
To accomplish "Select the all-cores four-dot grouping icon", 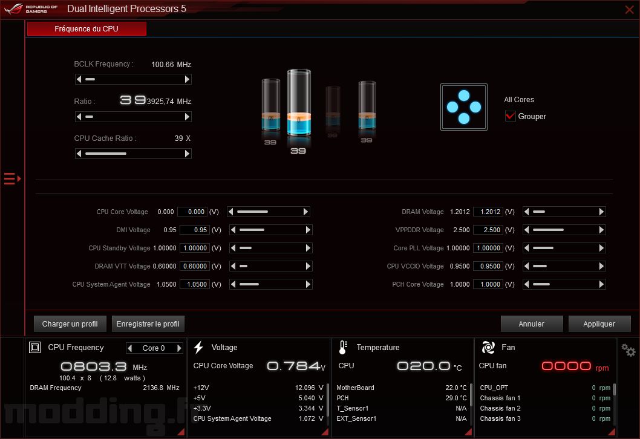I will (464, 107).
